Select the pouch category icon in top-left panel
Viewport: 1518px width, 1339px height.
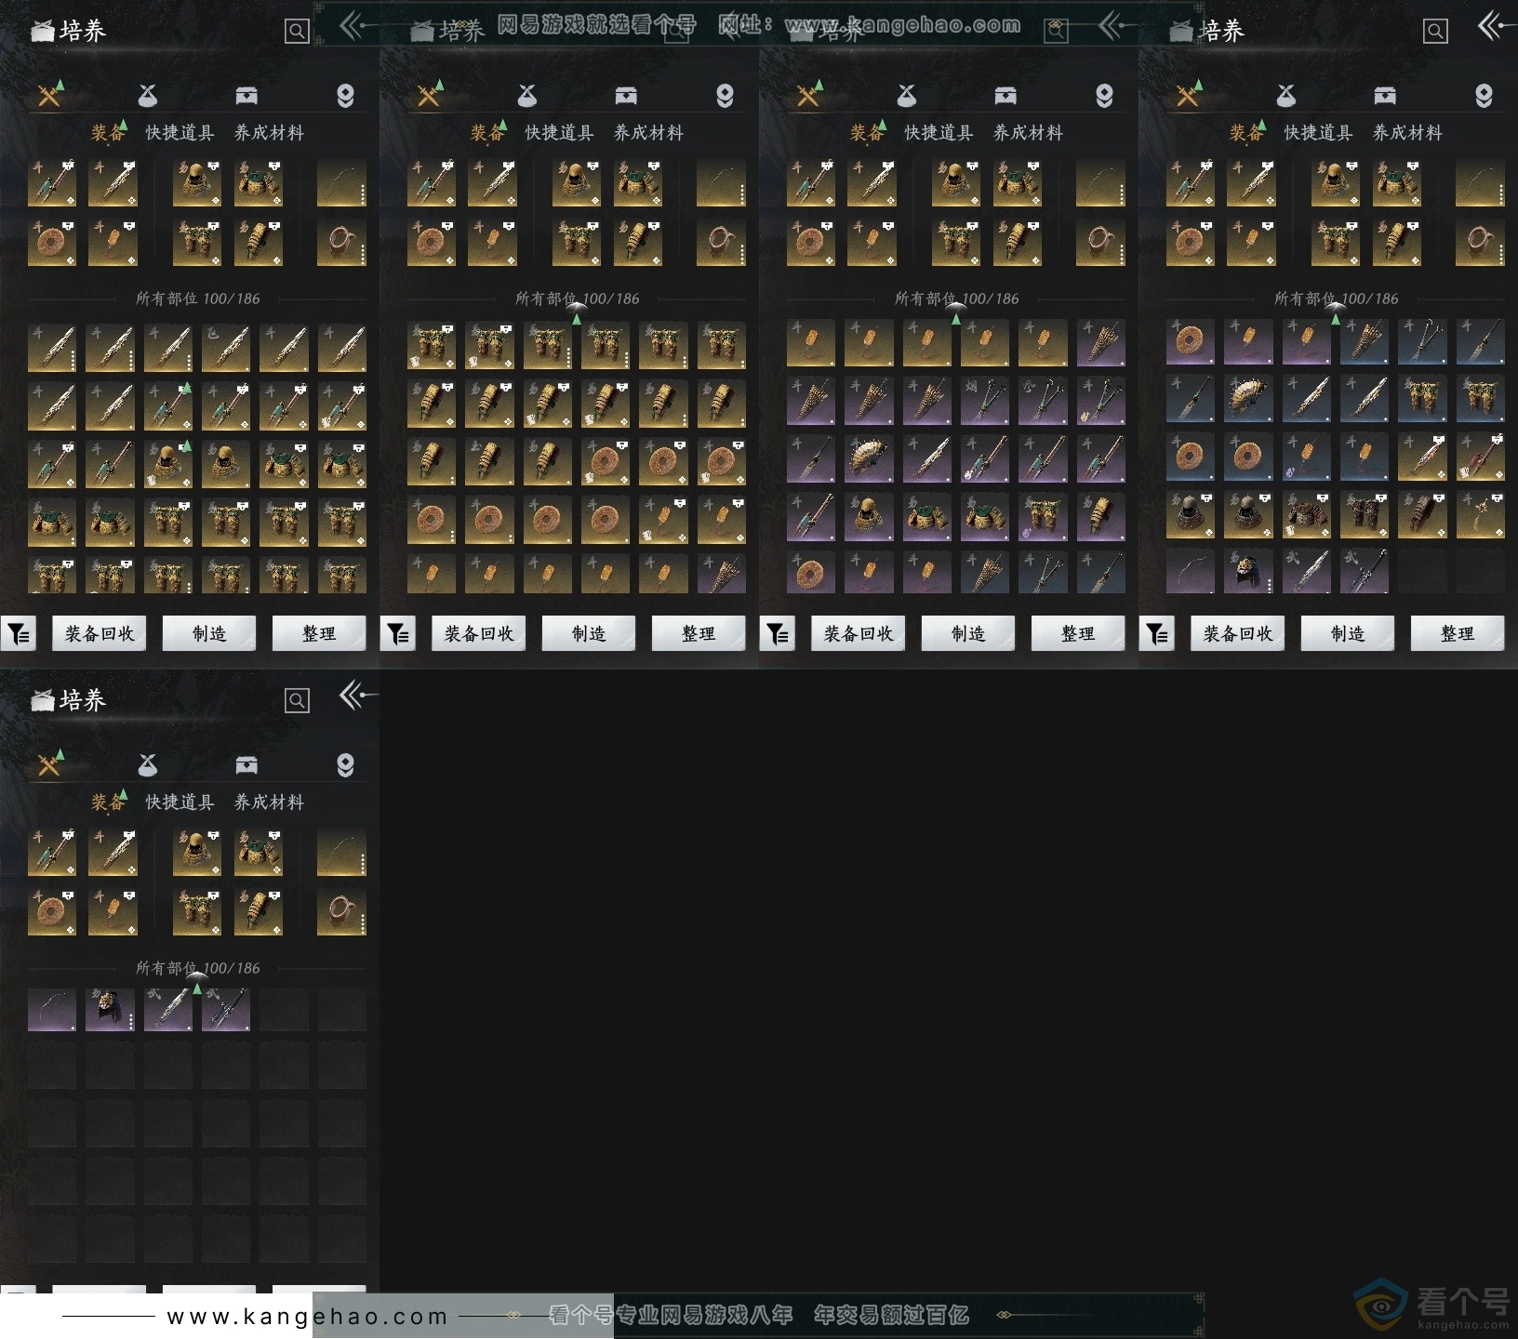pyautogui.click(x=148, y=95)
